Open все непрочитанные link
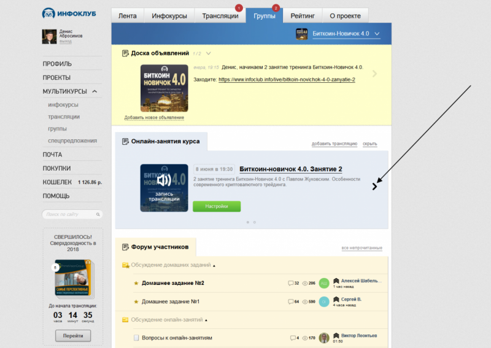 (361, 248)
